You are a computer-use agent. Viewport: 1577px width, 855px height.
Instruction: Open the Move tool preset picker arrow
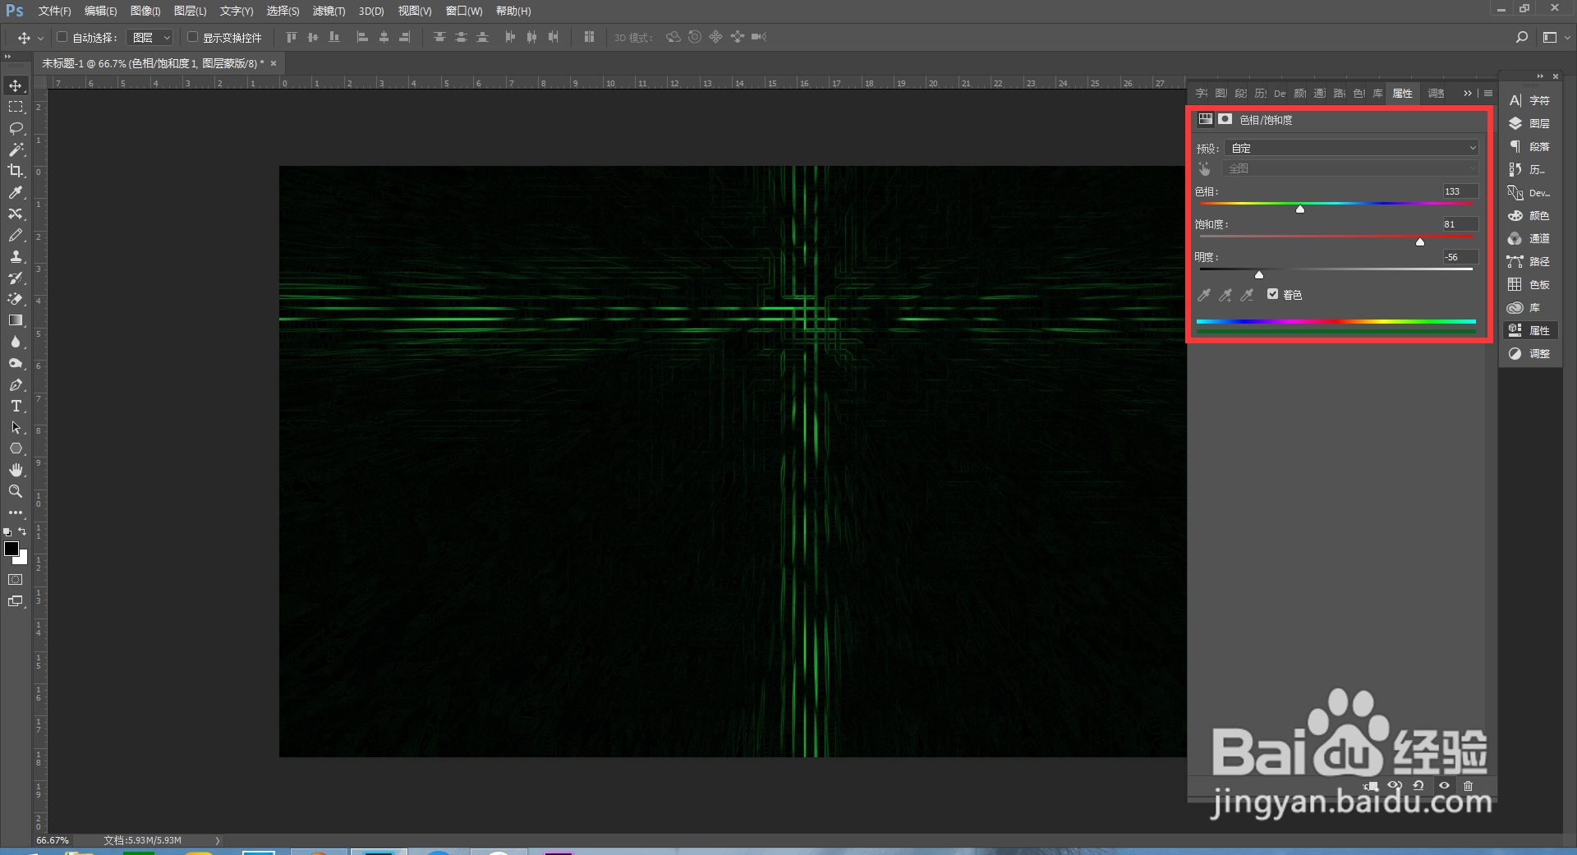40,38
